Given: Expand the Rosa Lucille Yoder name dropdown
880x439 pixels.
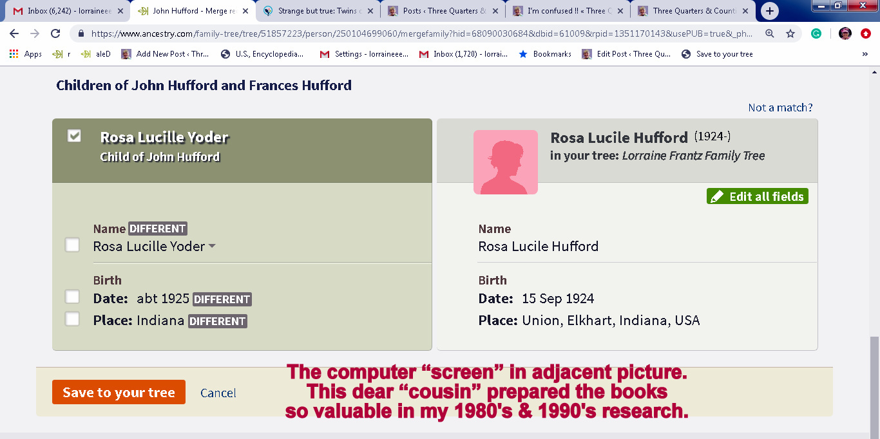Looking at the screenshot, I should (x=213, y=247).
